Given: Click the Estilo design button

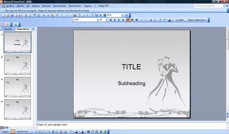Looking at the screenshot, I should click(x=180, y=20).
